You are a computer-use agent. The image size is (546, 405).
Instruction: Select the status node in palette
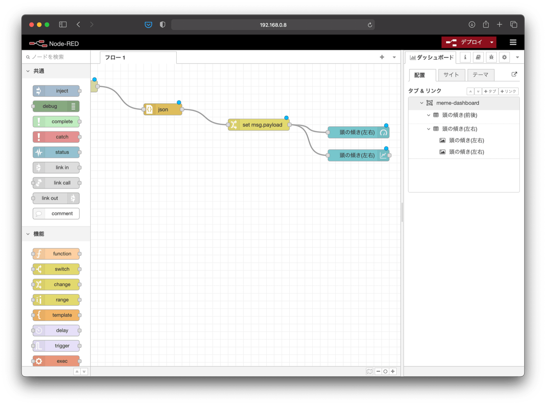click(56, 152)
